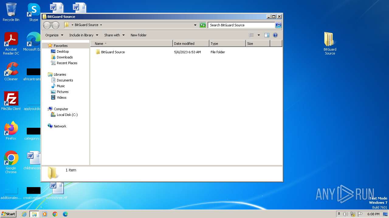Sort by the Size column header

[x=258, y=44]
